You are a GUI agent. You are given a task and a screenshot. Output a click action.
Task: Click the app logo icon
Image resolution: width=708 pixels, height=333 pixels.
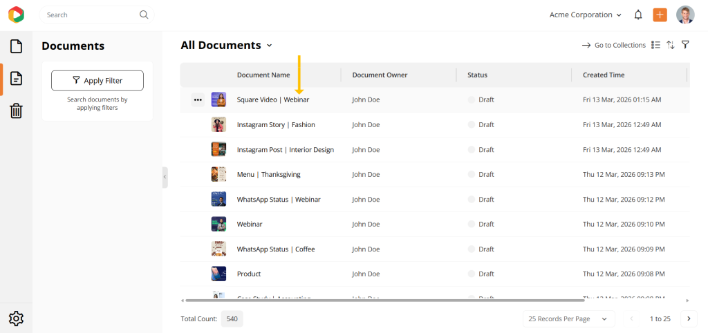point(16,15)
